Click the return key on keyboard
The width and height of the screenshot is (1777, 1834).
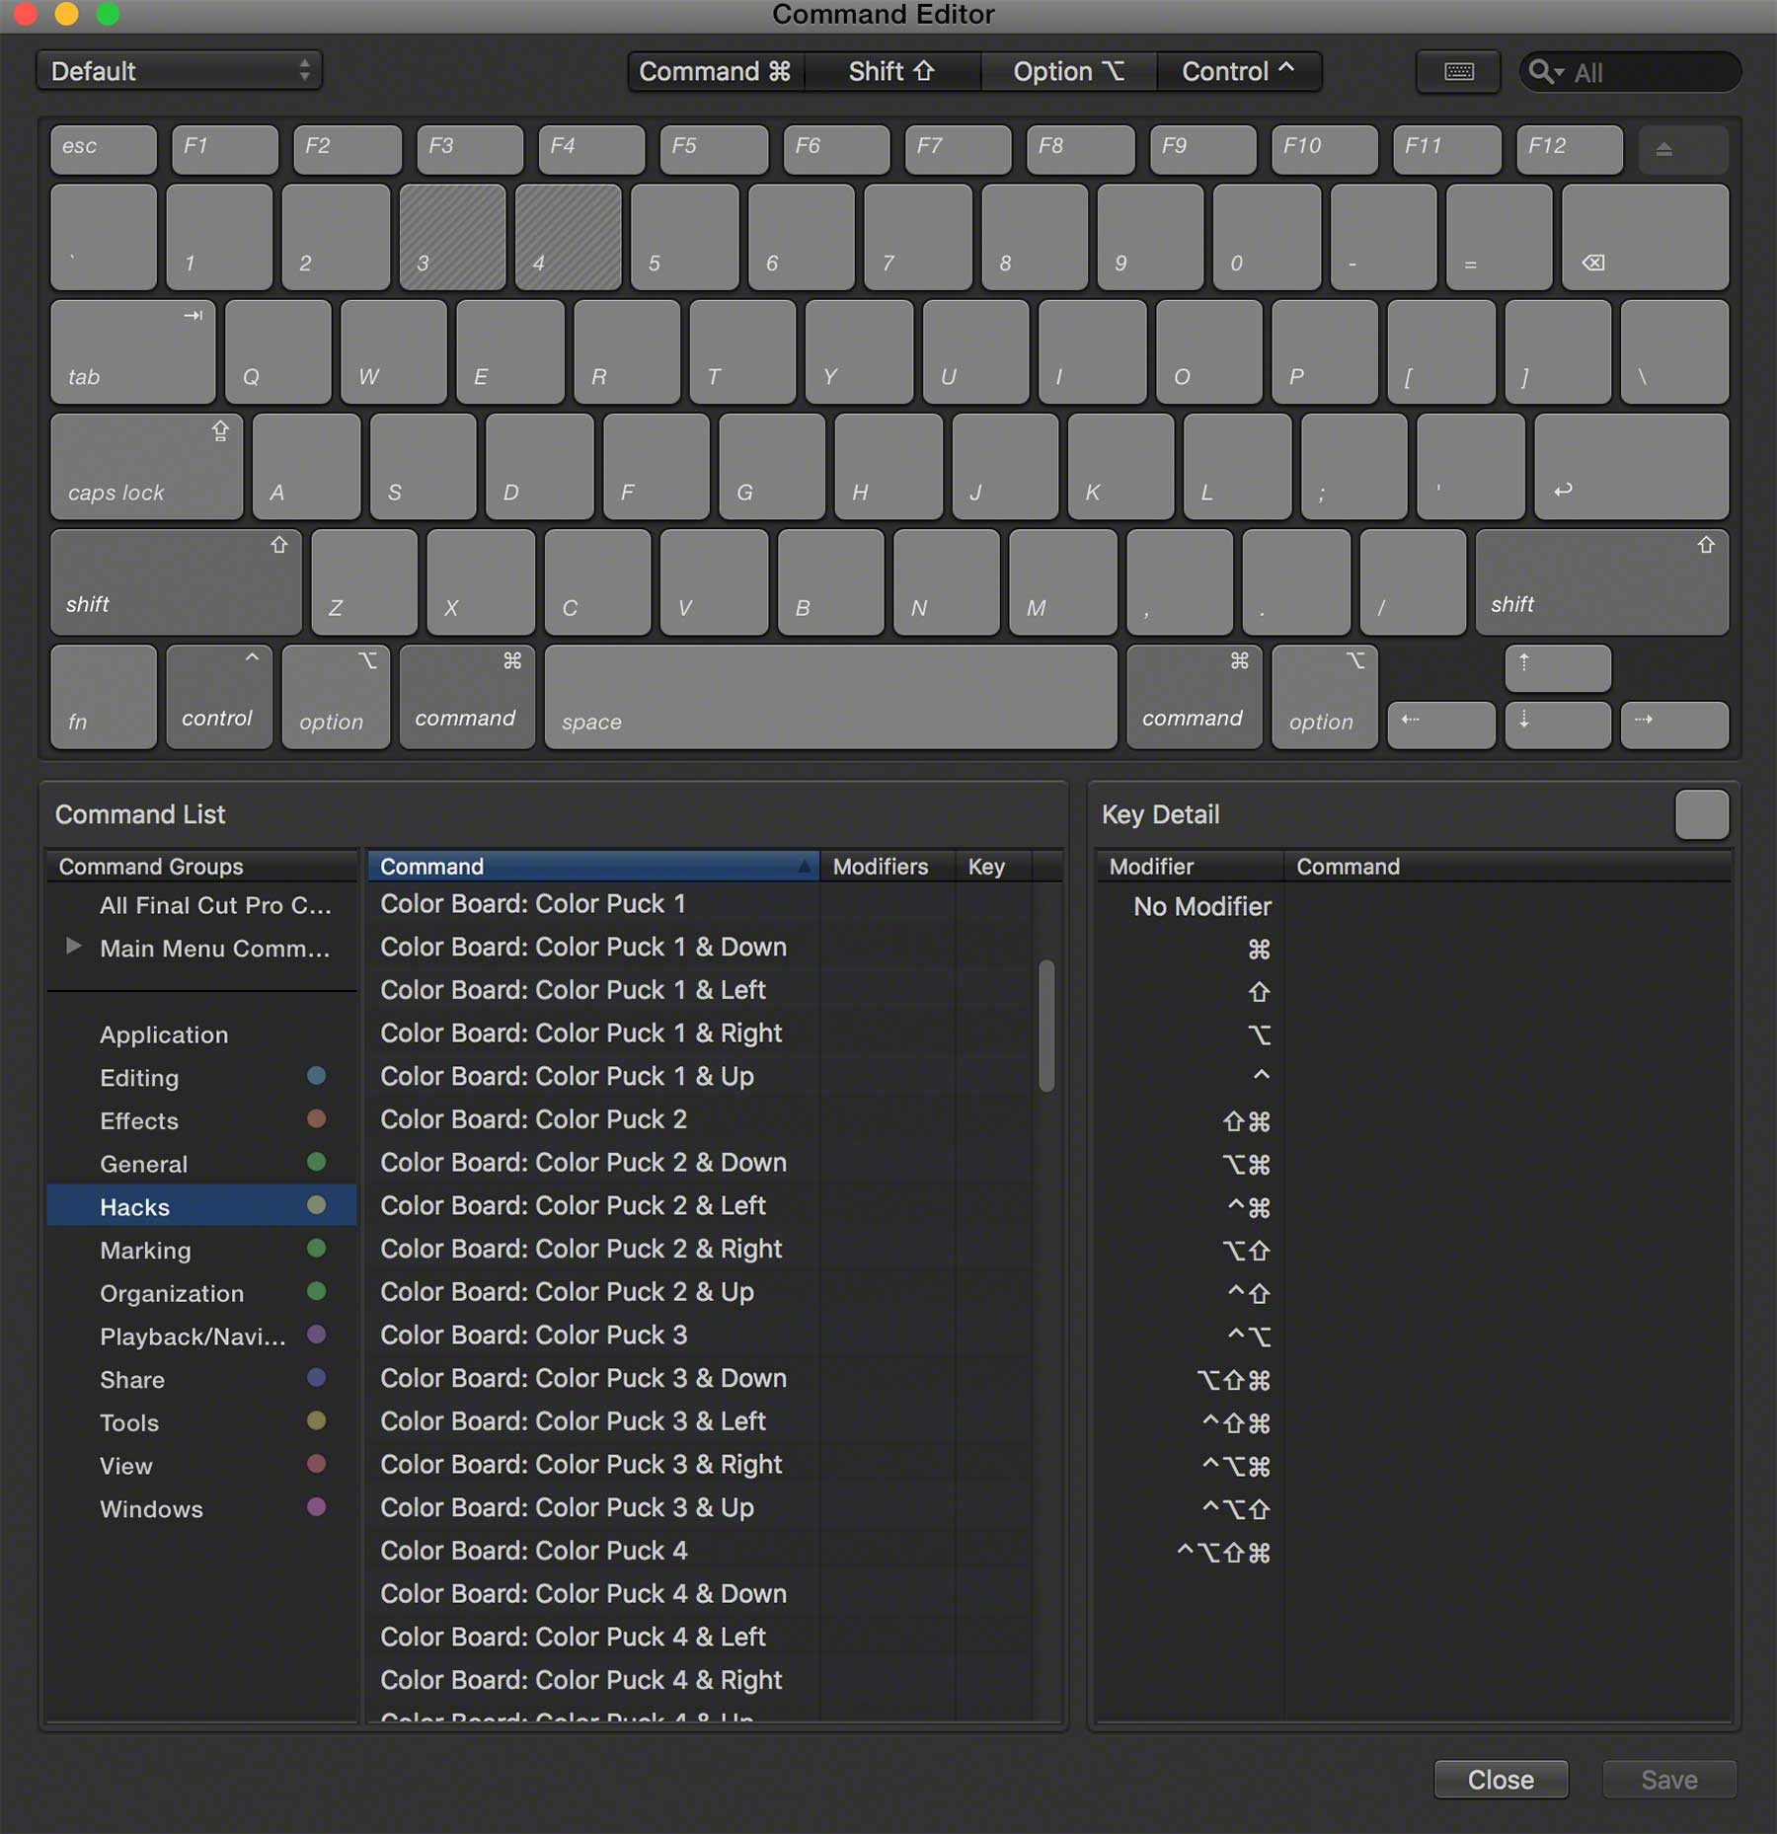tap(1631, 467)
